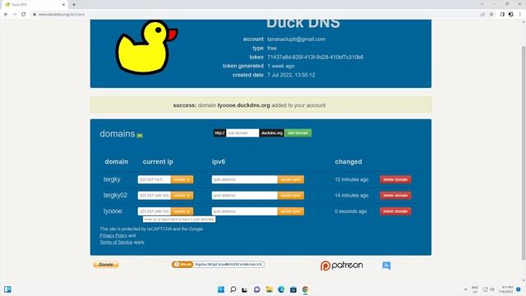Update ip for tyoooe domain

(x=182, y=211)
